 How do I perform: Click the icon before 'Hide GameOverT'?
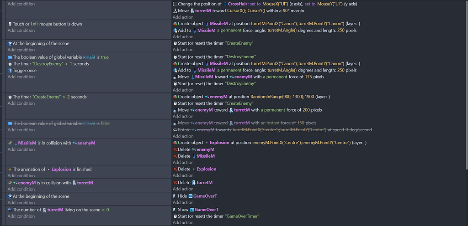click(x=174, y=196)
